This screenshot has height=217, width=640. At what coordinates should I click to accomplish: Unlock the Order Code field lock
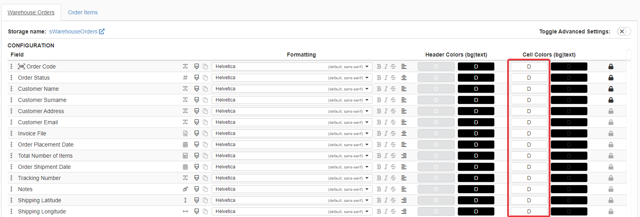click(x=610, y=66)
